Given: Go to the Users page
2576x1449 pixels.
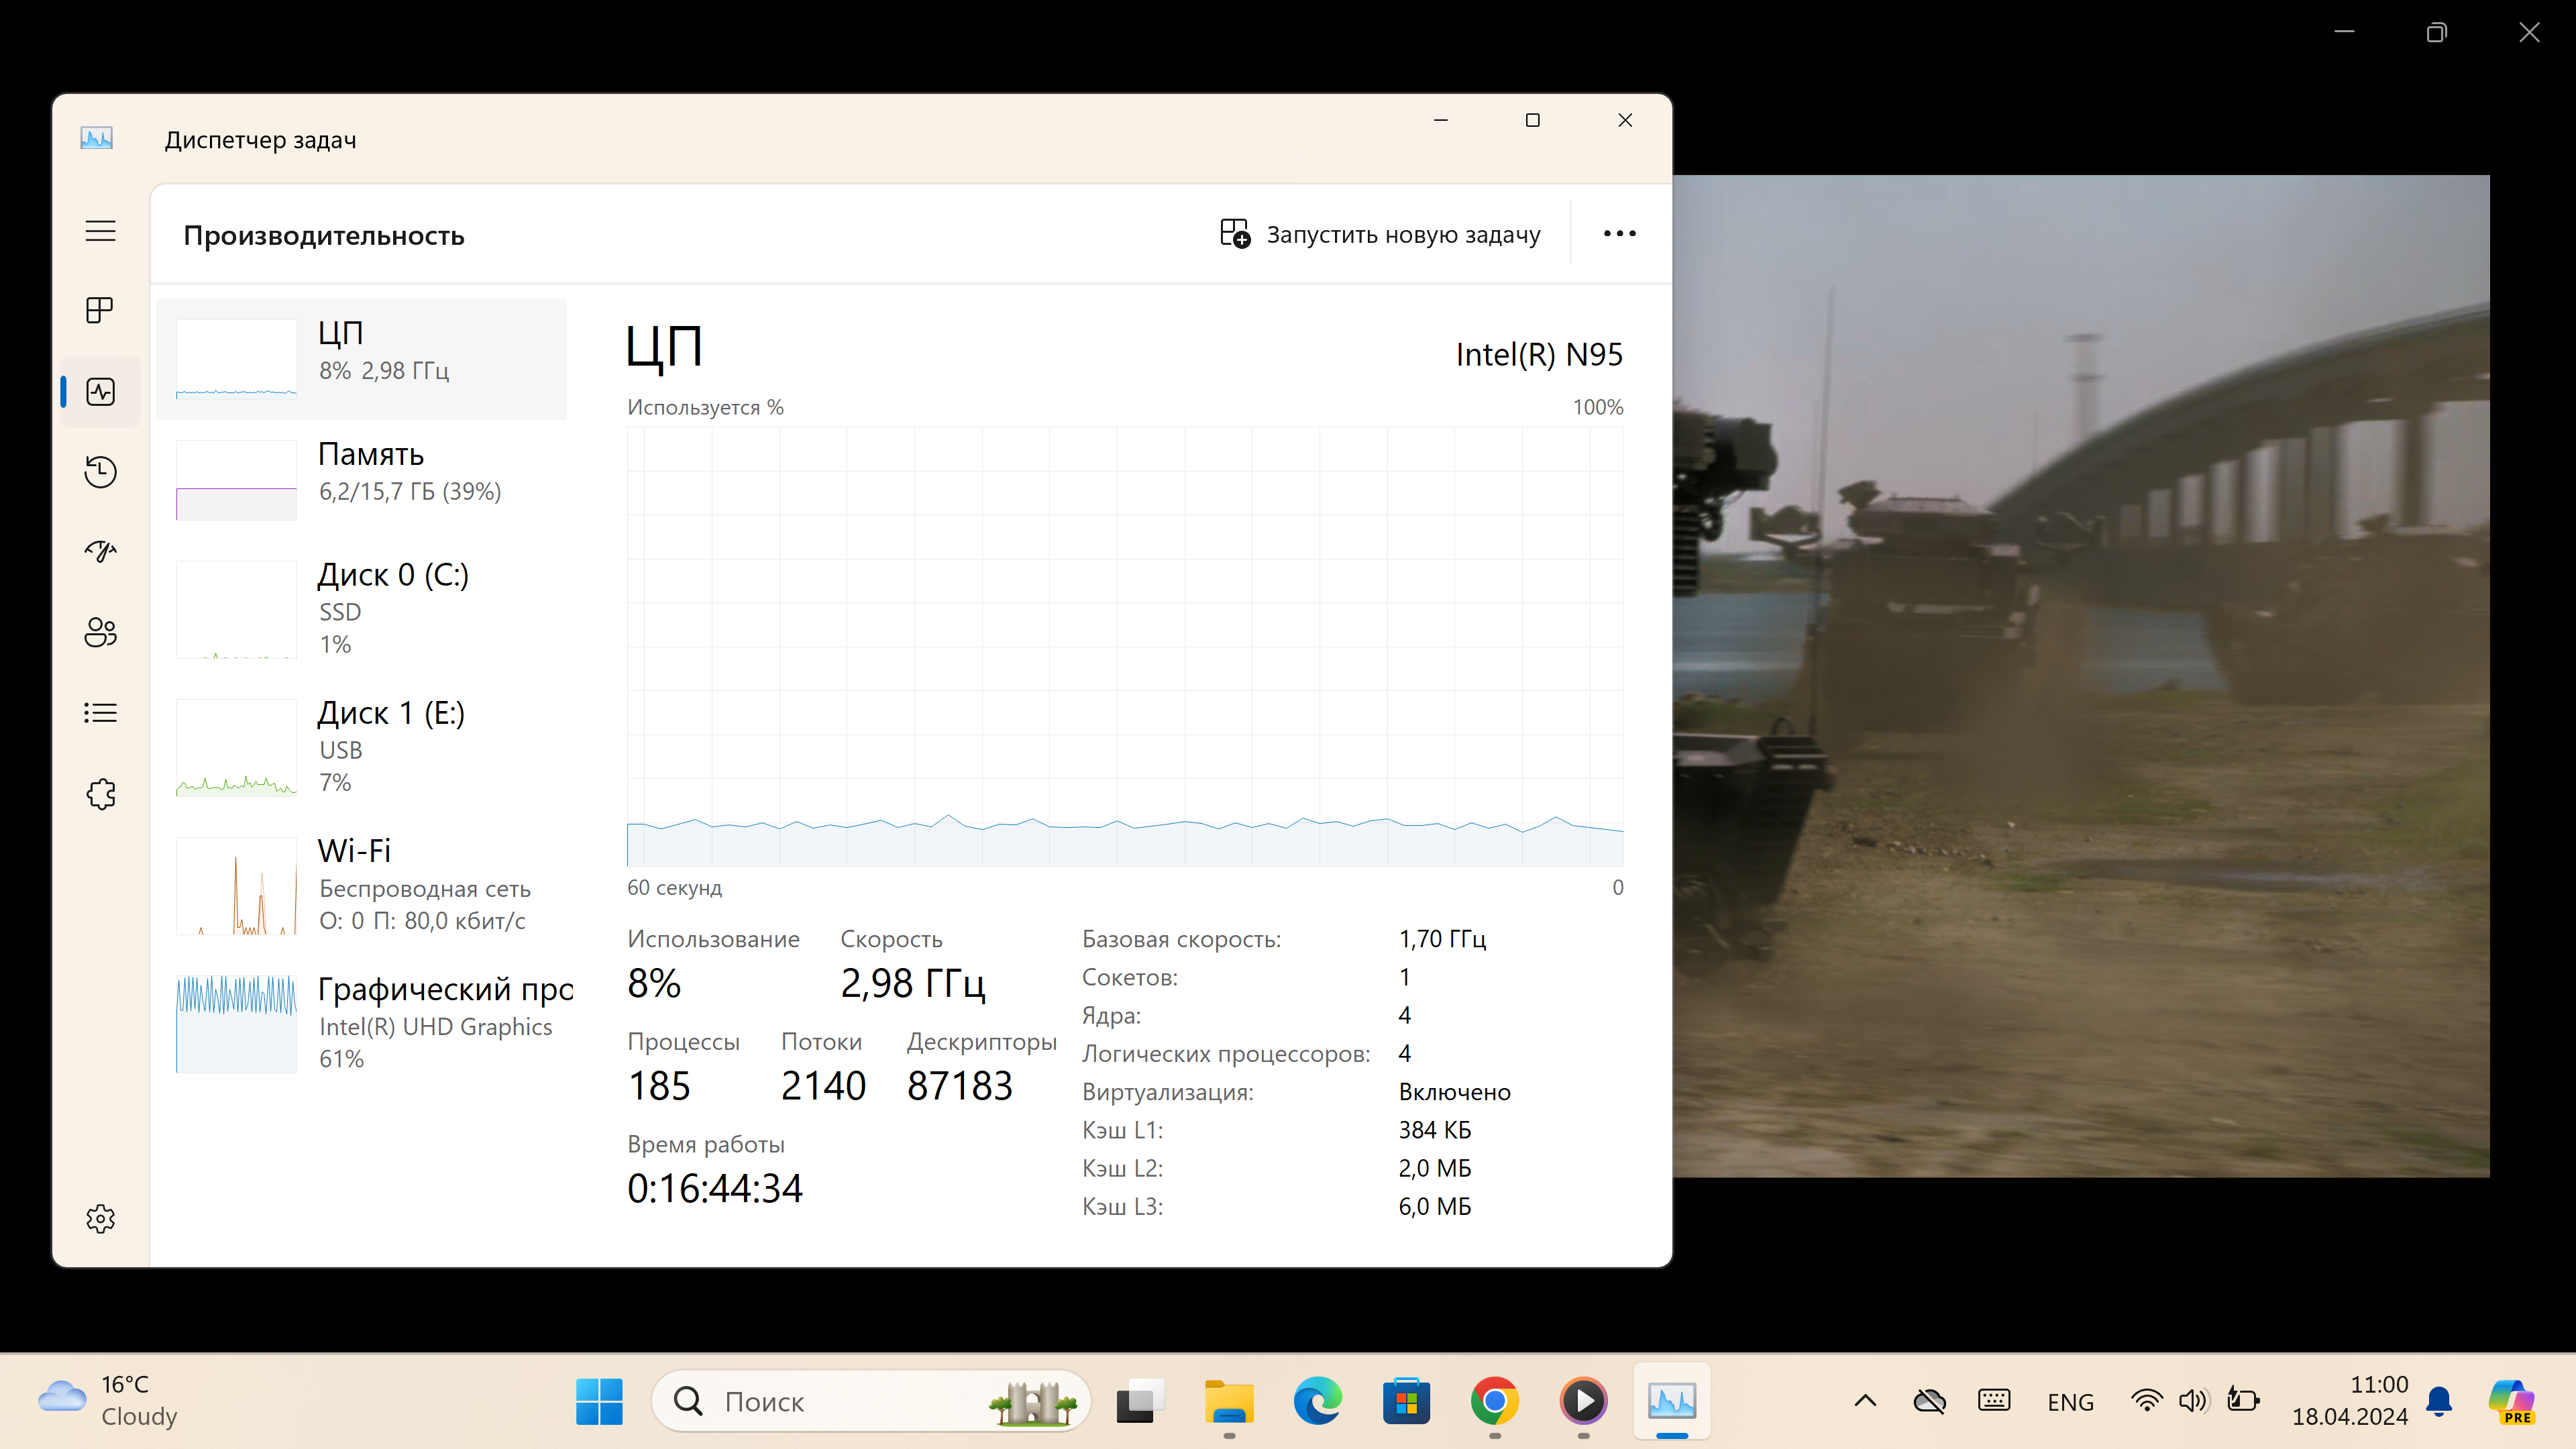Looking at the screenshot, I should tap(100, 632).
